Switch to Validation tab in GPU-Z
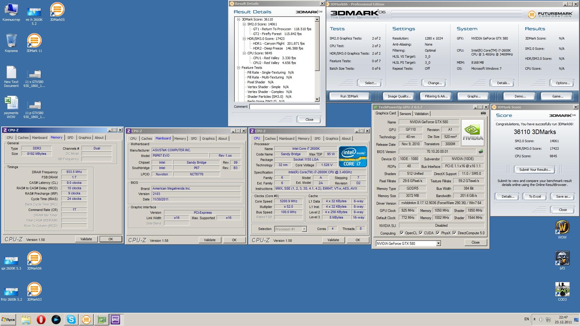 (421, 114)
